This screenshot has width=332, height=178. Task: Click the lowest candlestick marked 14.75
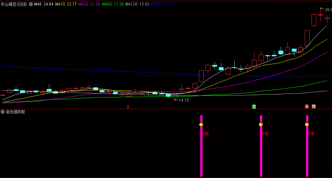[175, 96]
